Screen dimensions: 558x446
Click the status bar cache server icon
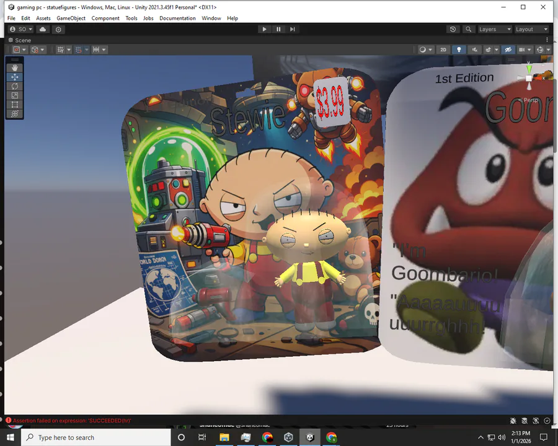tap(525, 421)
